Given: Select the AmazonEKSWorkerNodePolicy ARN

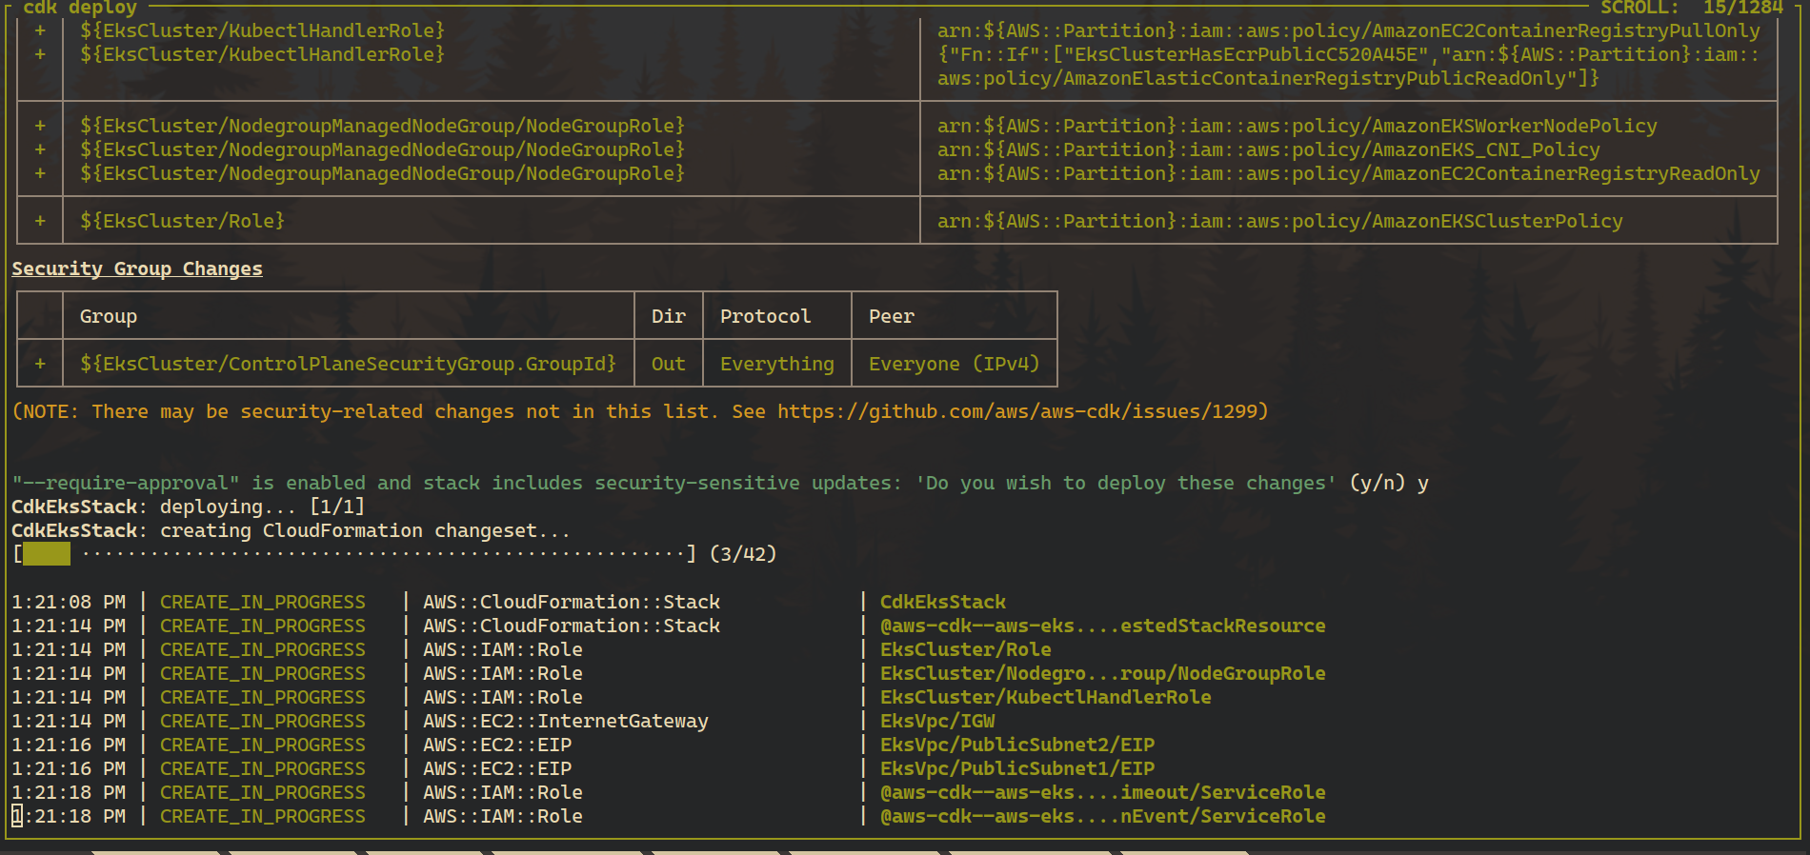Looking at the screenshot, I should pos(1297,126).
